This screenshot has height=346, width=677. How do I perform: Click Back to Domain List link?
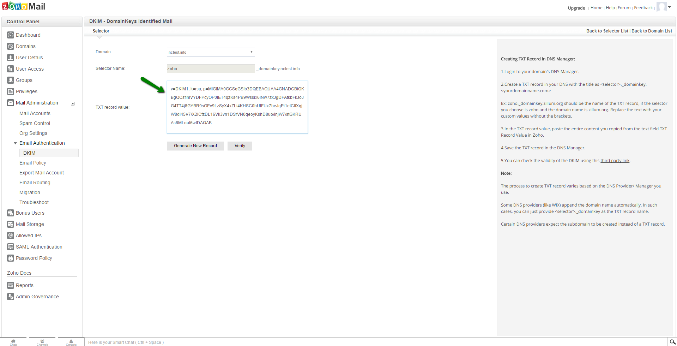tap(652, 31)
